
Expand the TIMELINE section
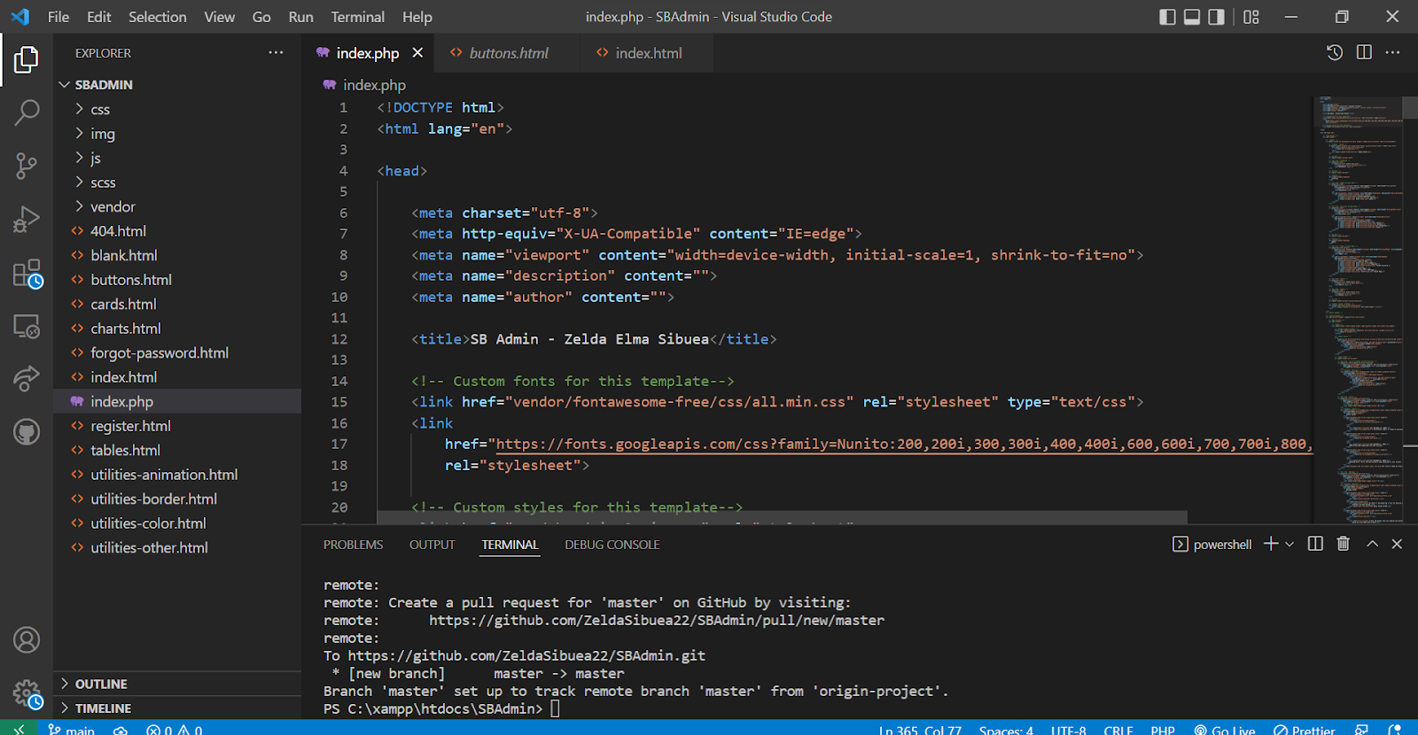[177, 708]
